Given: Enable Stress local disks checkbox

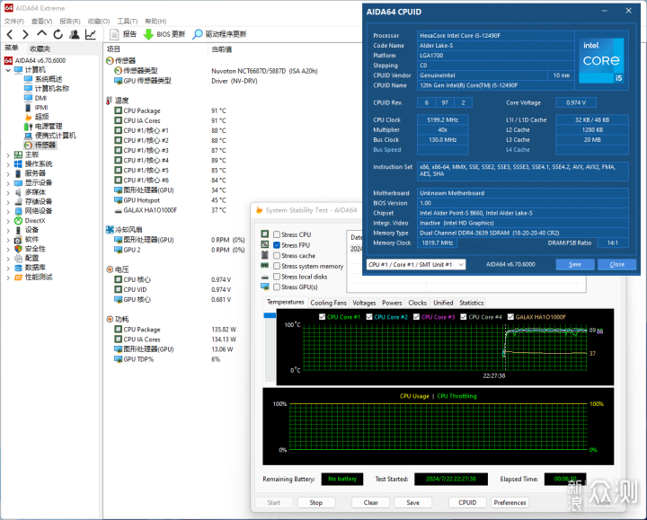Looking at the screenshot, I should [277, 277].
